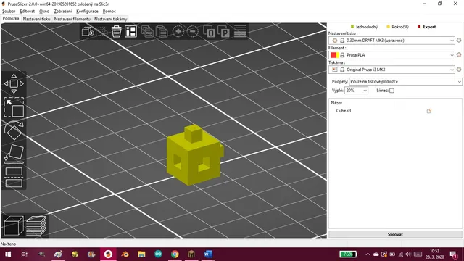Image resolution: width=464 pixels, height=261 pixels.
Task: Click the print settings gear icon
Action: pyautogui.click(x=459, y=41)
